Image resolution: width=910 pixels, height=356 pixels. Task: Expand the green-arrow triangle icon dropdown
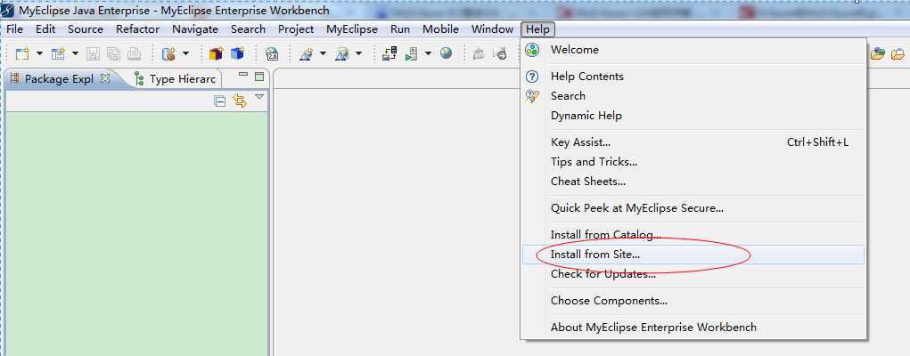tap(358, 54)
